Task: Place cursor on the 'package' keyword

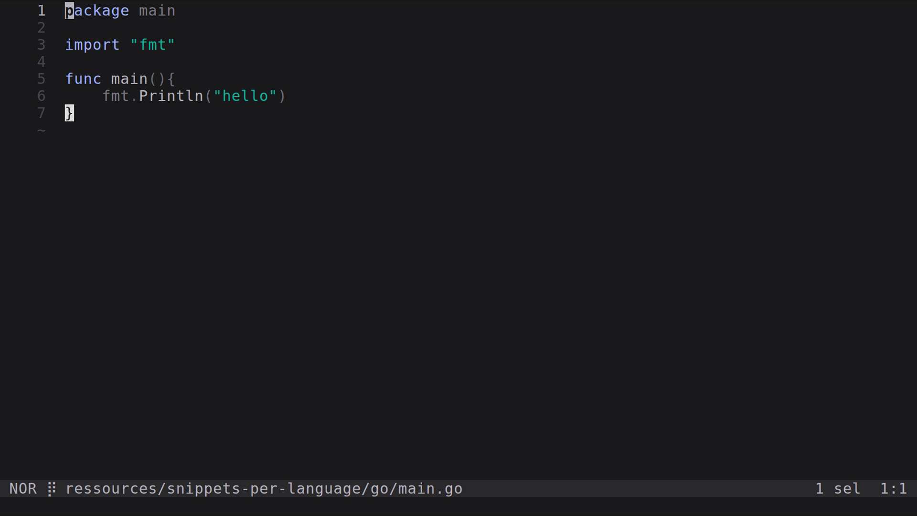Action: pos(97,11)
